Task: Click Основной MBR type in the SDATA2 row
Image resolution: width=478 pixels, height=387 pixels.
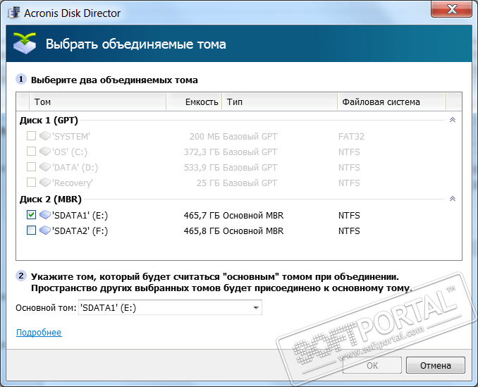Action: tap(253, 231)
